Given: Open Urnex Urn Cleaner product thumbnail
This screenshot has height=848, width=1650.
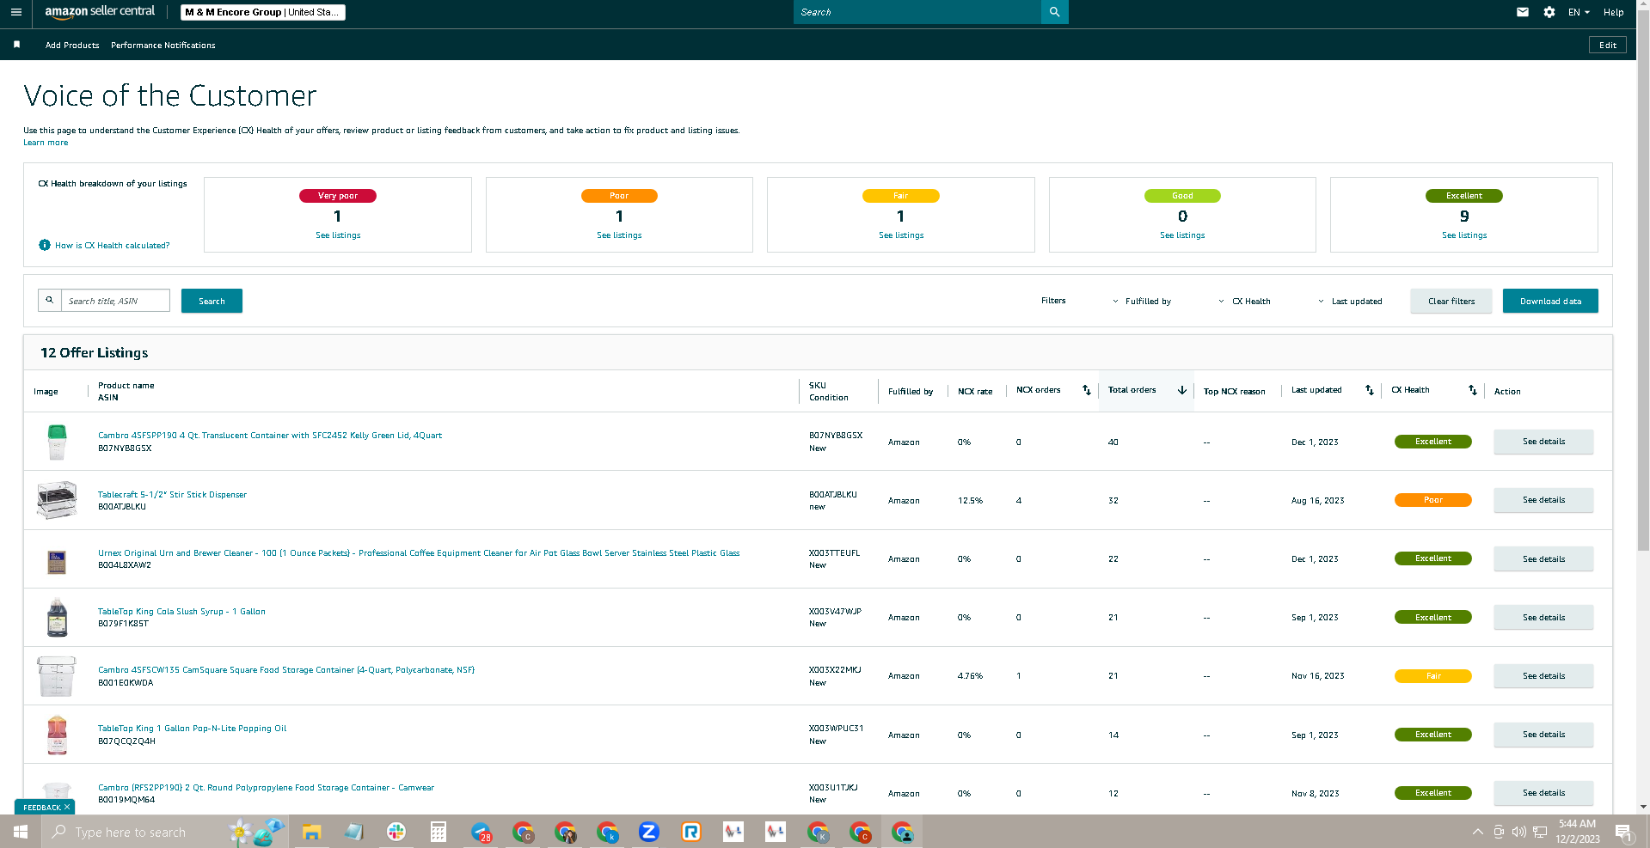Looking at the screenshot, I should 57,562.
